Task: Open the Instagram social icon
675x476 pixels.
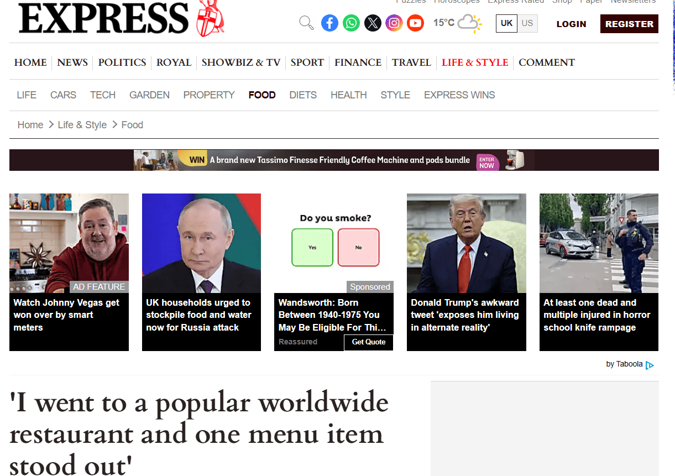Action: (394, 23)
